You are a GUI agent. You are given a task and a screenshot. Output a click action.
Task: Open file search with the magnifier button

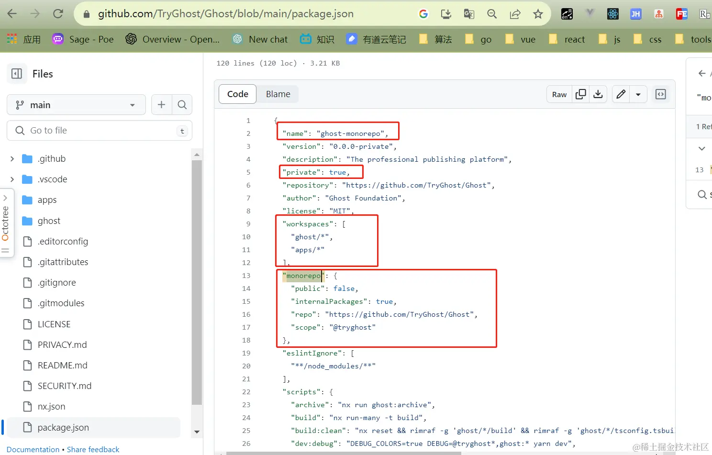[182, 105]
